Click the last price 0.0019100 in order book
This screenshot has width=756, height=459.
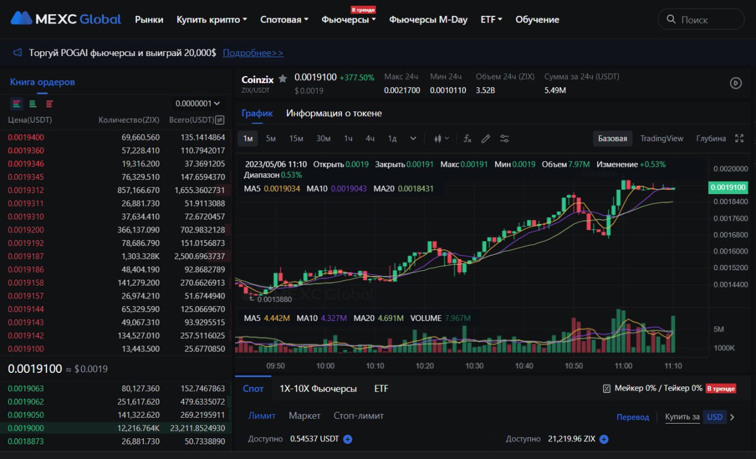[x=35, y=369]
